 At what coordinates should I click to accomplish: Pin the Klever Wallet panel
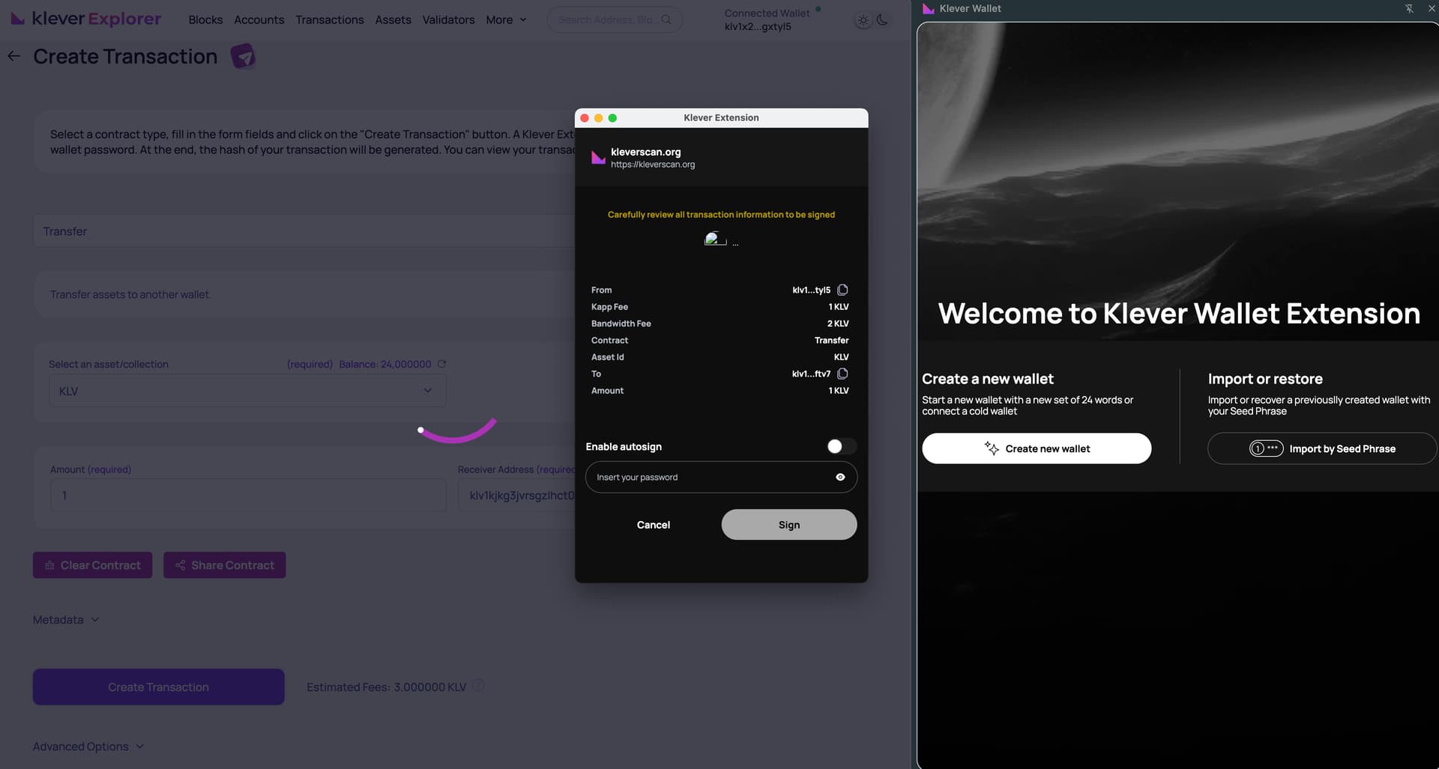click(1409, 8)
